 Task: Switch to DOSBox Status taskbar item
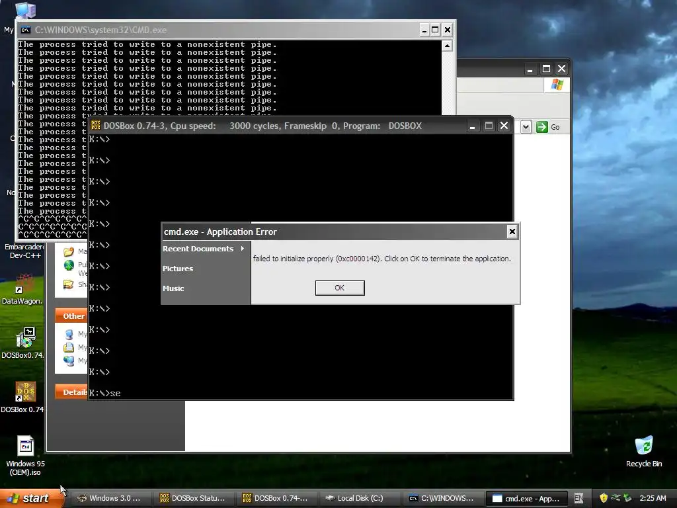tap(193, 498)
